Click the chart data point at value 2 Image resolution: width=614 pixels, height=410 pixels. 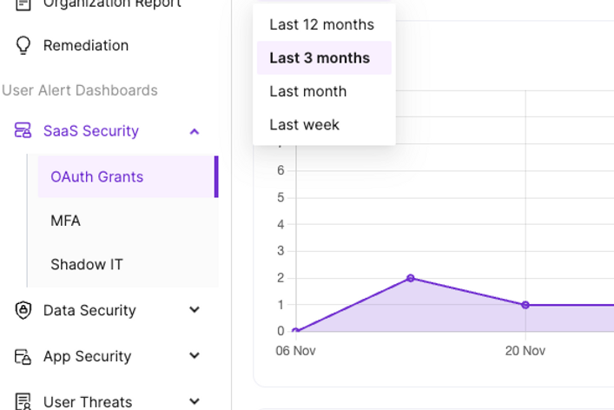click(411, 278)
